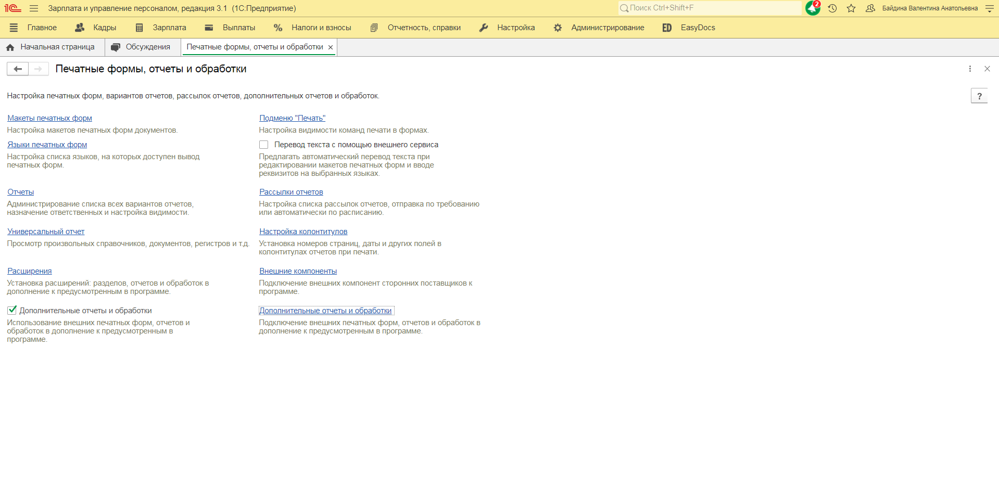Switch to the Обсуждения tab
The image size is (999, 501).
[147, 47]
